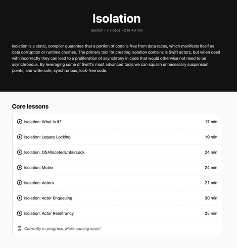Click play icon beside Legacy Locking lesson
Image resolution: width=237 pixels, height=248 pixels.
20,137
